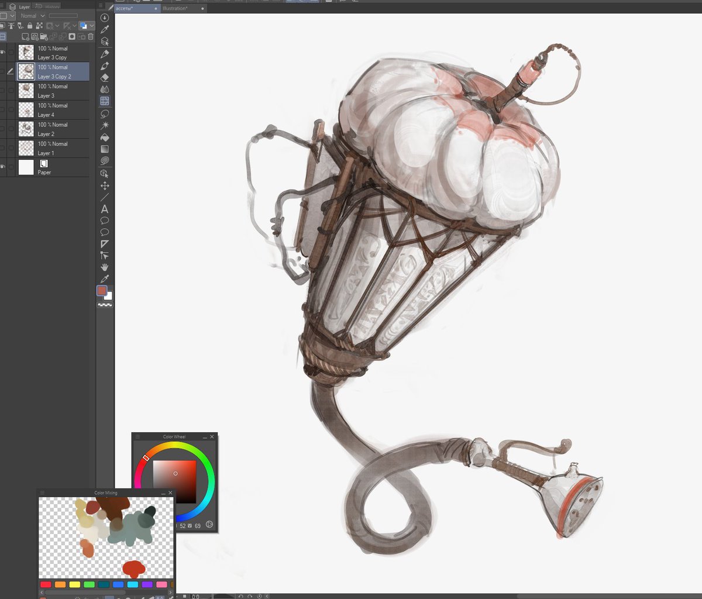702x599 pixels.
Task: Select the straight Line figure tool
Action: pyautogui.click(x=105, y=197)
